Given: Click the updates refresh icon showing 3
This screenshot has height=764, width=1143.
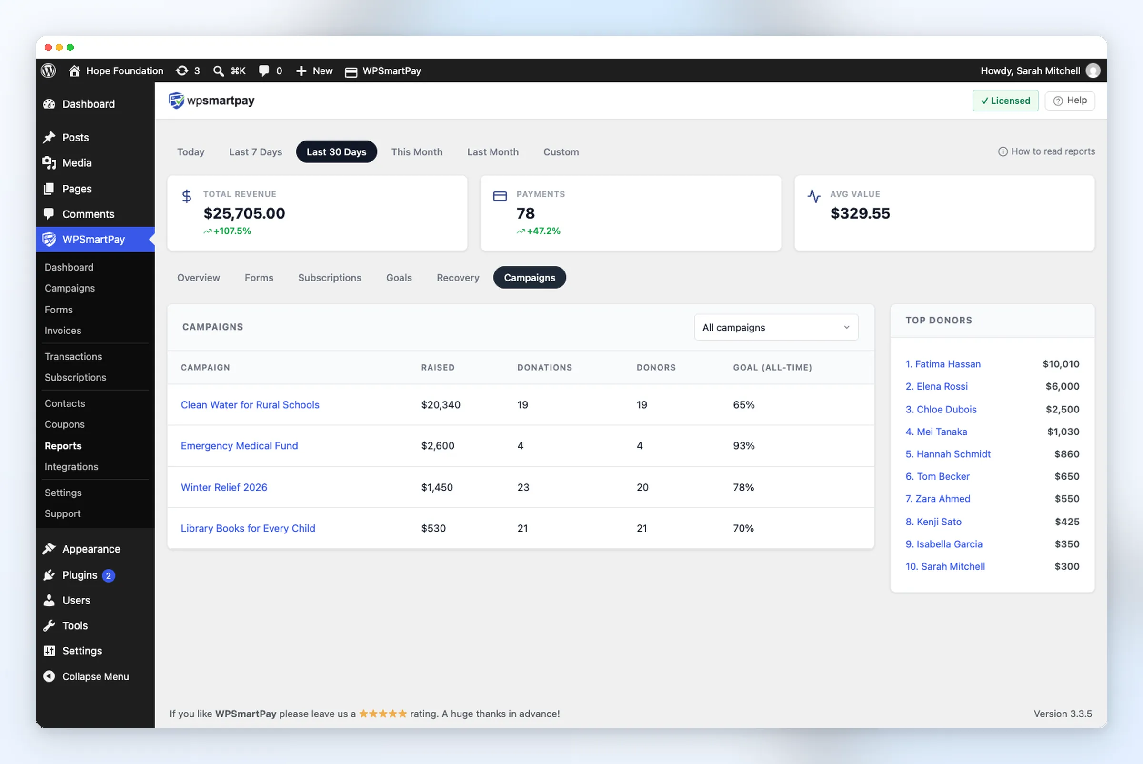Looking at the screenshot, I should [182, 70].
